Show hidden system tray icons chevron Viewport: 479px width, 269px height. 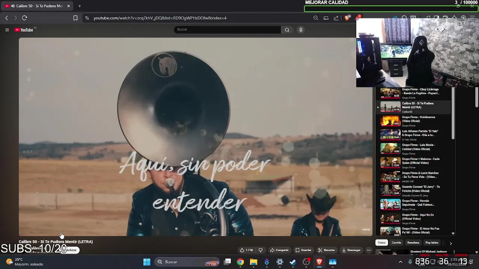point(400,262)
